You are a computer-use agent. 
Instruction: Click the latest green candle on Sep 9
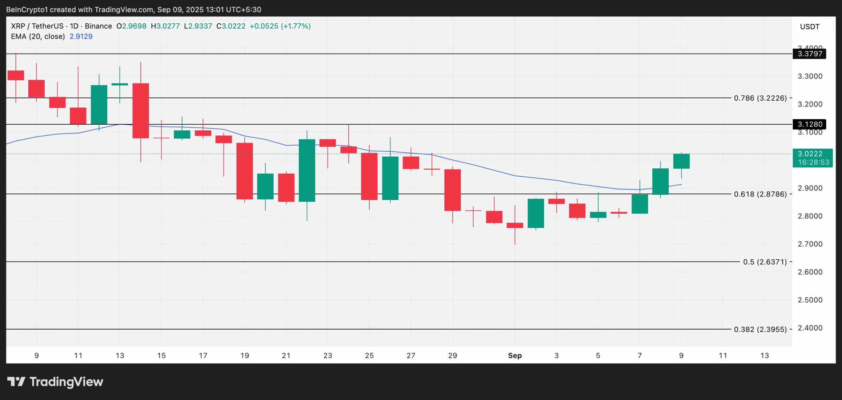[x=681, y=161]
